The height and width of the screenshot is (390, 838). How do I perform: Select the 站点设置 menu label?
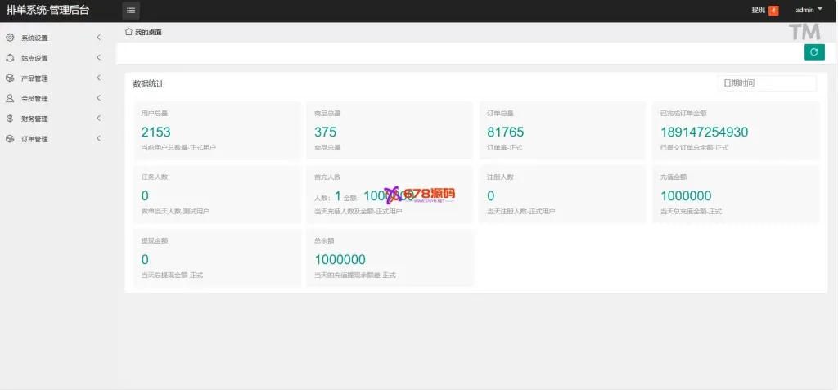34,59
